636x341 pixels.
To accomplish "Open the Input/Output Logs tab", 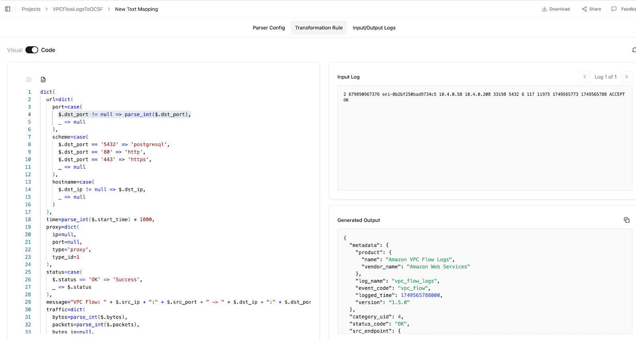I will (x=374, y=28).
